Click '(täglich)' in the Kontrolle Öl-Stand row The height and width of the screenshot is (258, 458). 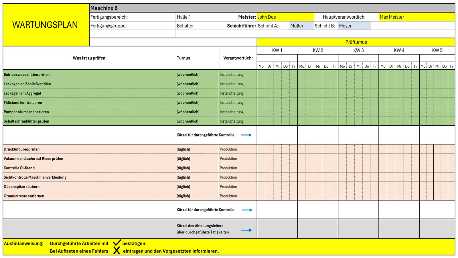[x=183, y=168]
